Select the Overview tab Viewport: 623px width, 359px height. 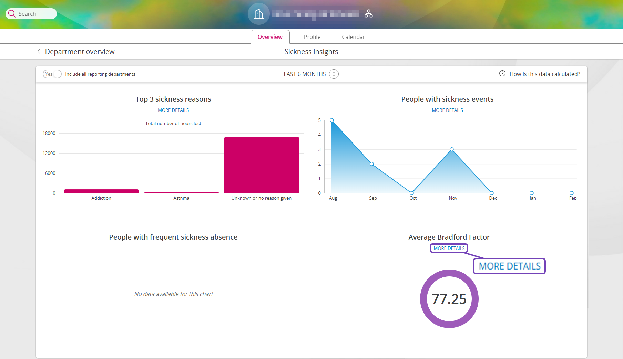270,37
